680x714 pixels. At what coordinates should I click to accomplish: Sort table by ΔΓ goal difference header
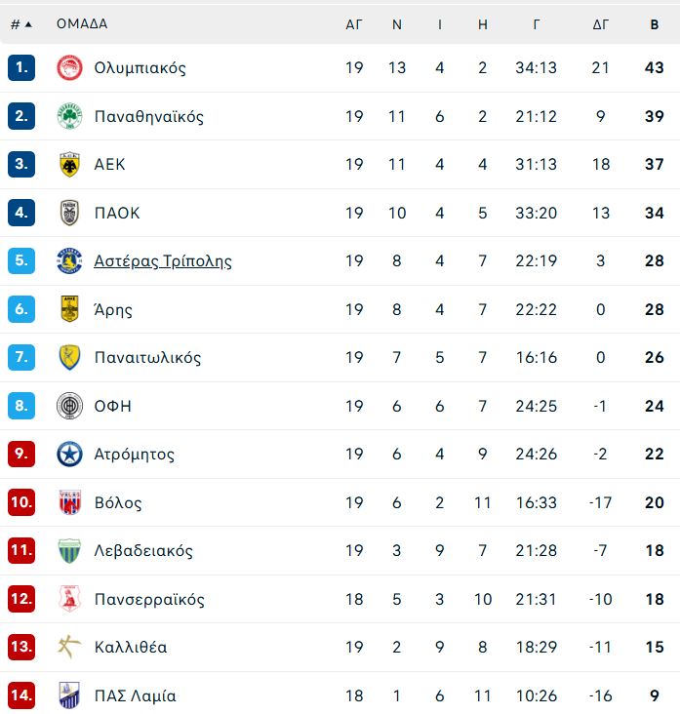point(600,24)
